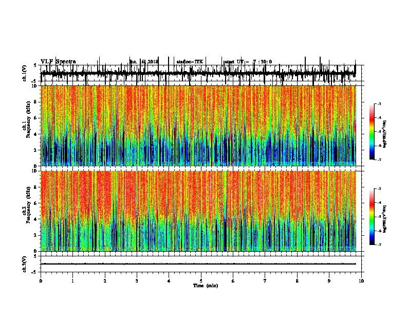Click the "ch.1(V)" waveform axis label
The image size is (407, 315).
25,73
